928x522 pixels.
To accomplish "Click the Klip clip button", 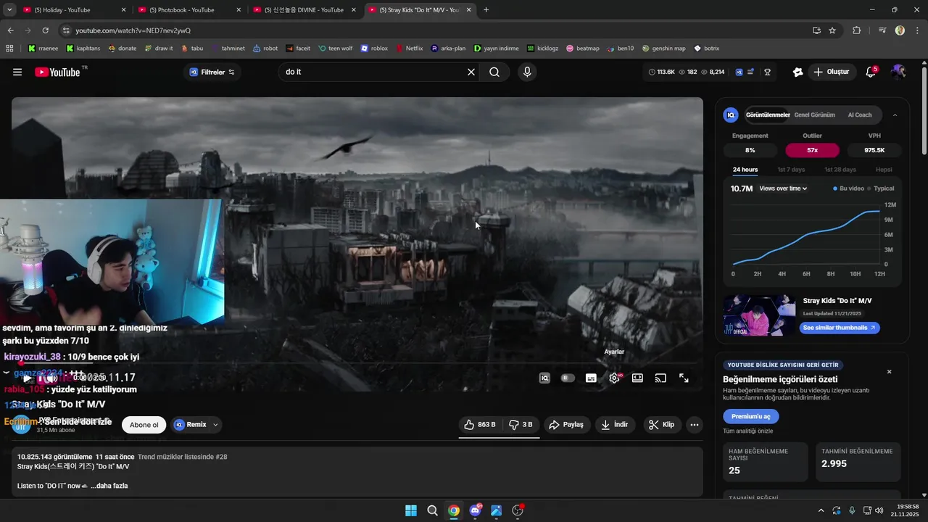I will coord(662,424).
